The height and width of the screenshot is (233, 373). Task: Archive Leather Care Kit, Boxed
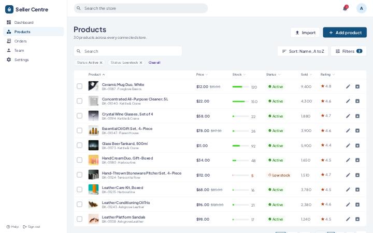pos(357,190)
